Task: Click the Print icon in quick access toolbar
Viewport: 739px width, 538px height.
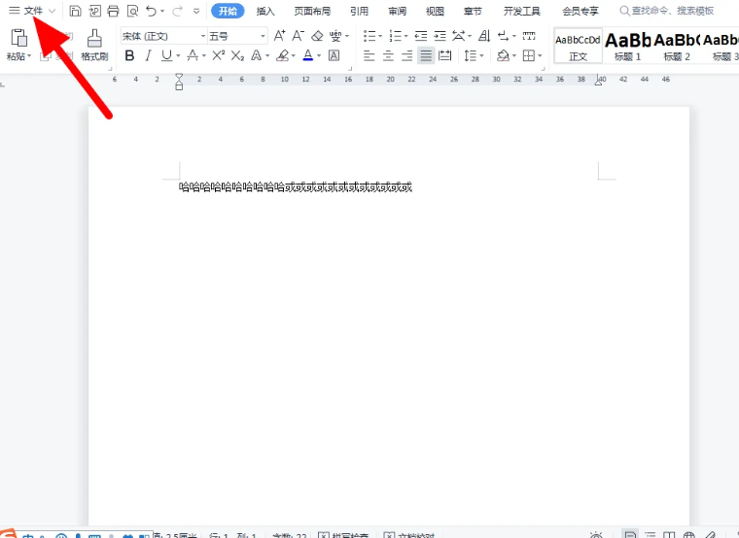Action: 113,11
